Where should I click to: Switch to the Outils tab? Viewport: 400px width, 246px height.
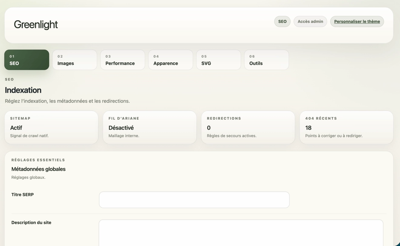(x=266, y=60)
